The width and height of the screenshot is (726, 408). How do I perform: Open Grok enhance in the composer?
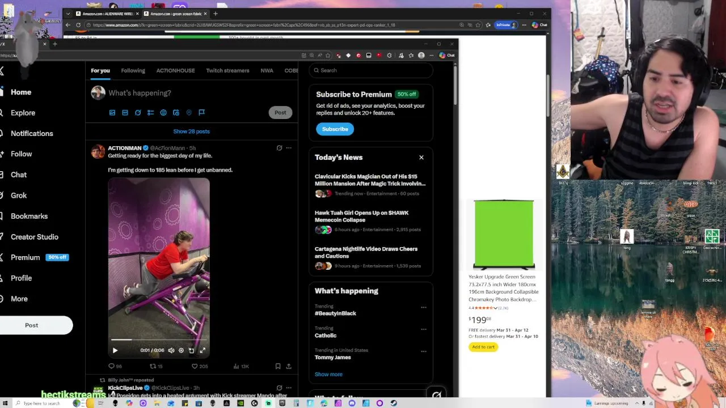coord(138,113)
